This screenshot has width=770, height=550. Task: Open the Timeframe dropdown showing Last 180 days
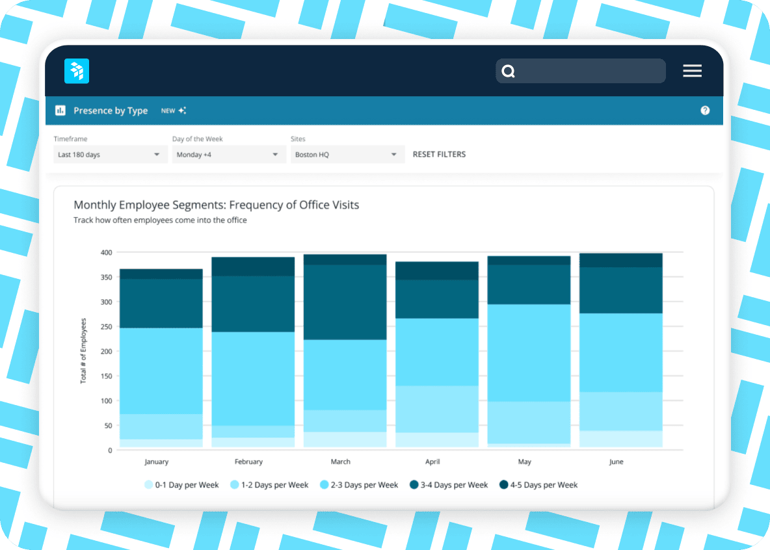109,154
